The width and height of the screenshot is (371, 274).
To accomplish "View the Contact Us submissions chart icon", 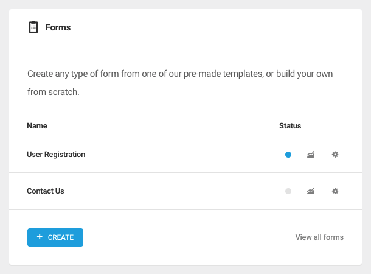I will [311, 191].
